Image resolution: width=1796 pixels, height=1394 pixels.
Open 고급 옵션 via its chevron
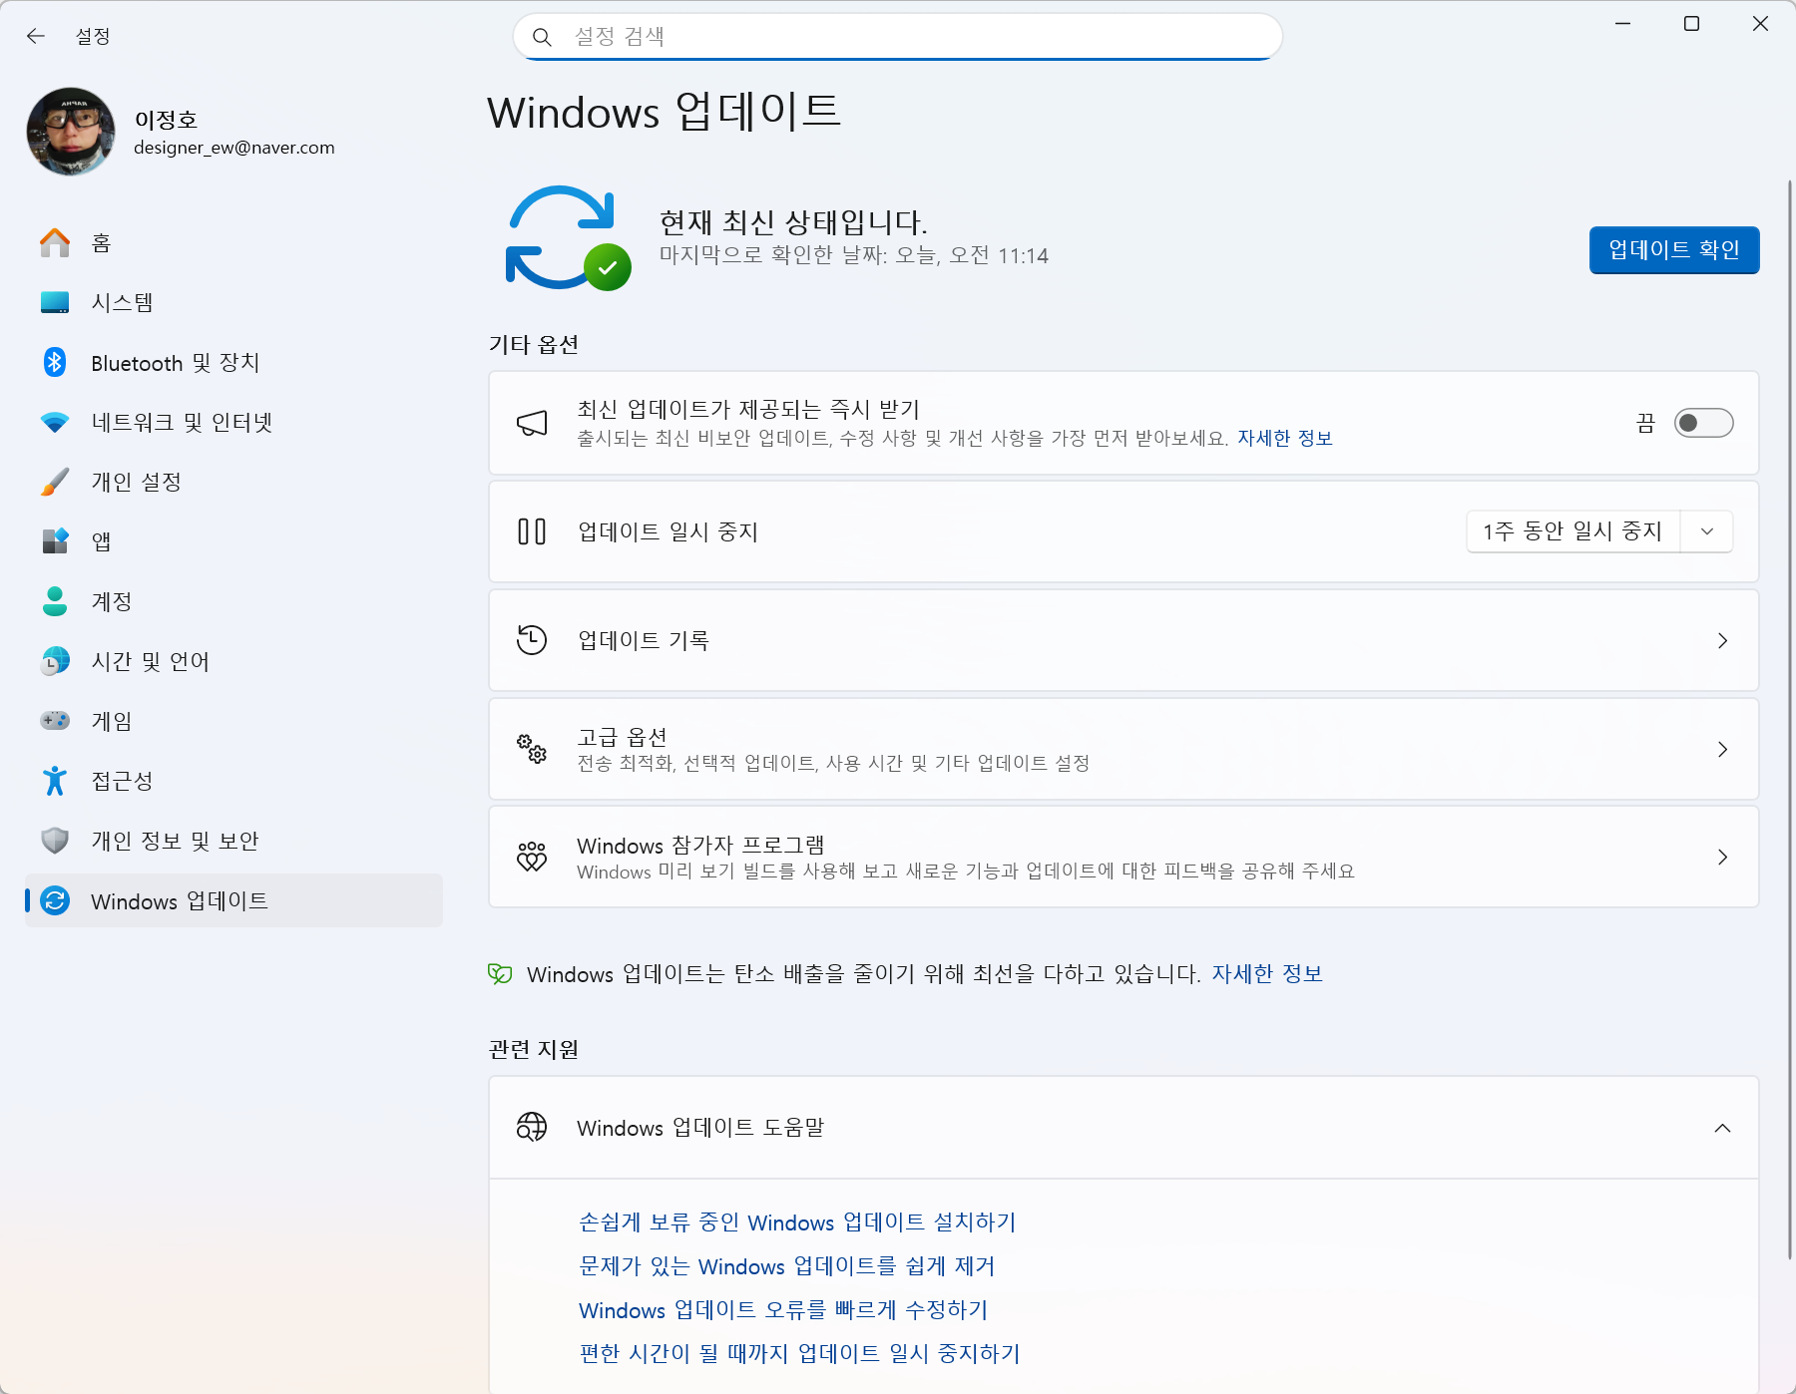pos(1722,749)
